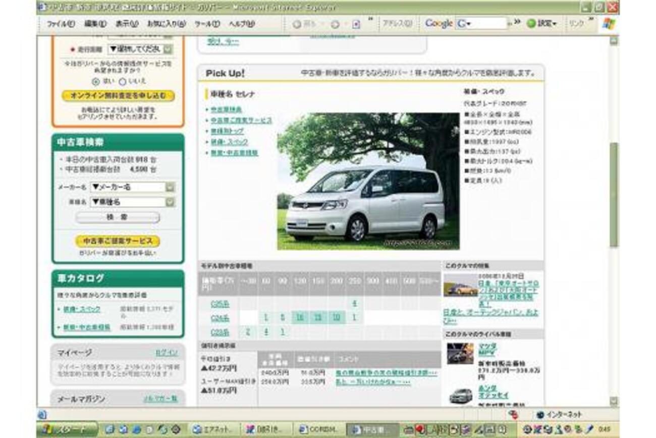Click the マツダ MPV car thumbnail
The width and height of the screenshot is (656, 438).
click(x=460, y=353)
